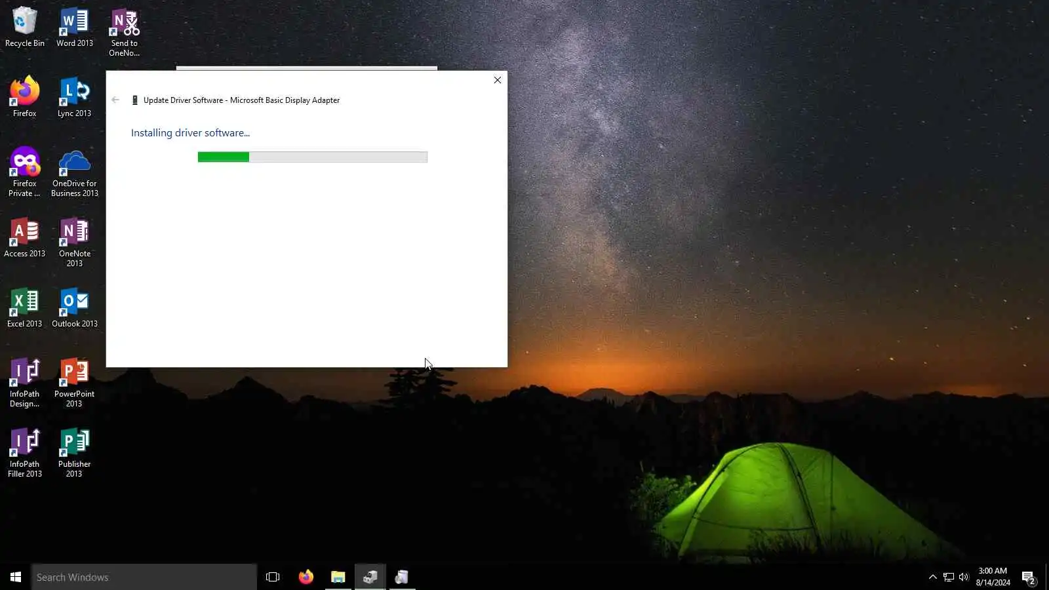Select the Send to OneNote shortcut

(x=124, y=33)
